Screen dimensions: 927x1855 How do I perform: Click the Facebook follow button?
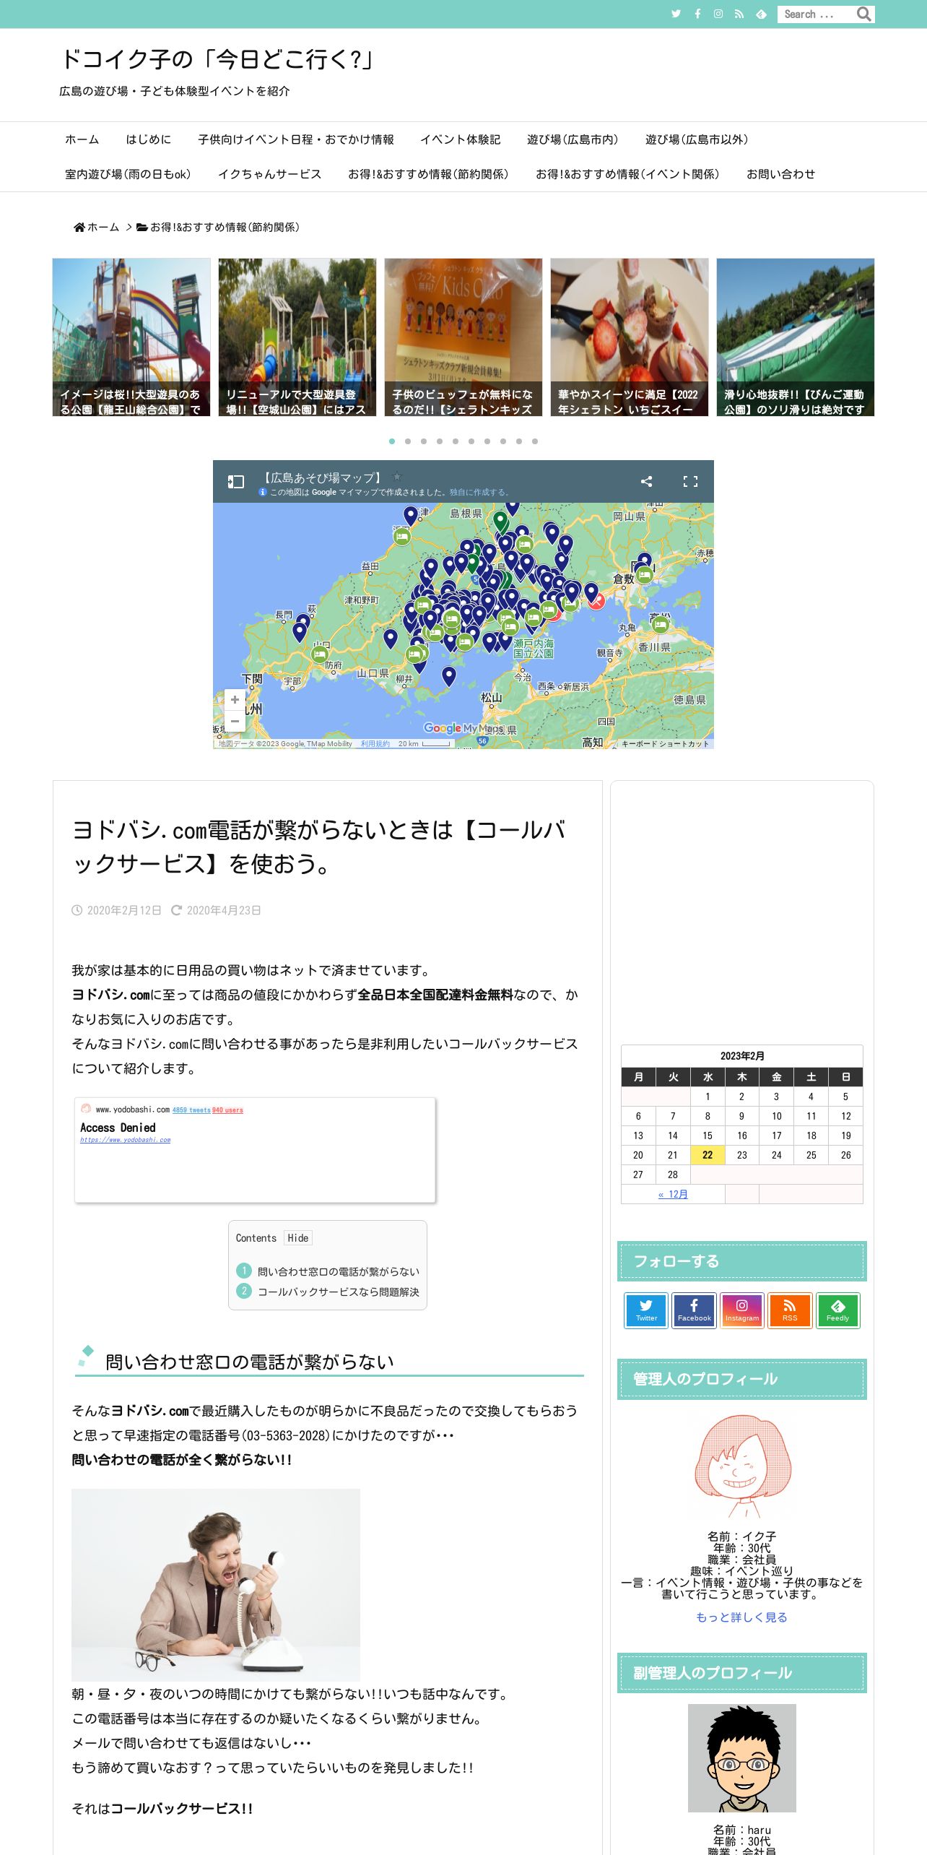pos(694,1310)
